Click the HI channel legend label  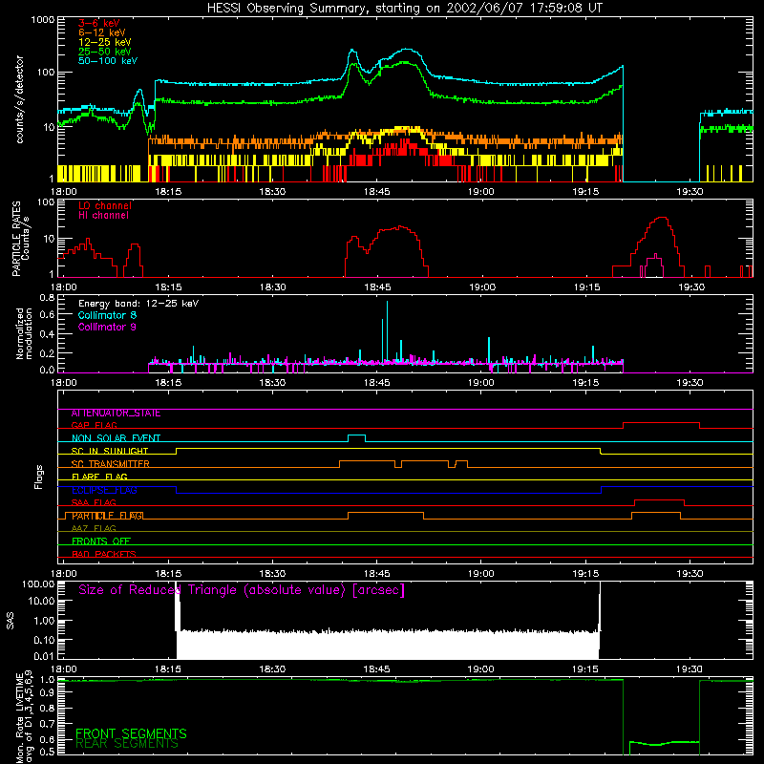click(103, 216)
